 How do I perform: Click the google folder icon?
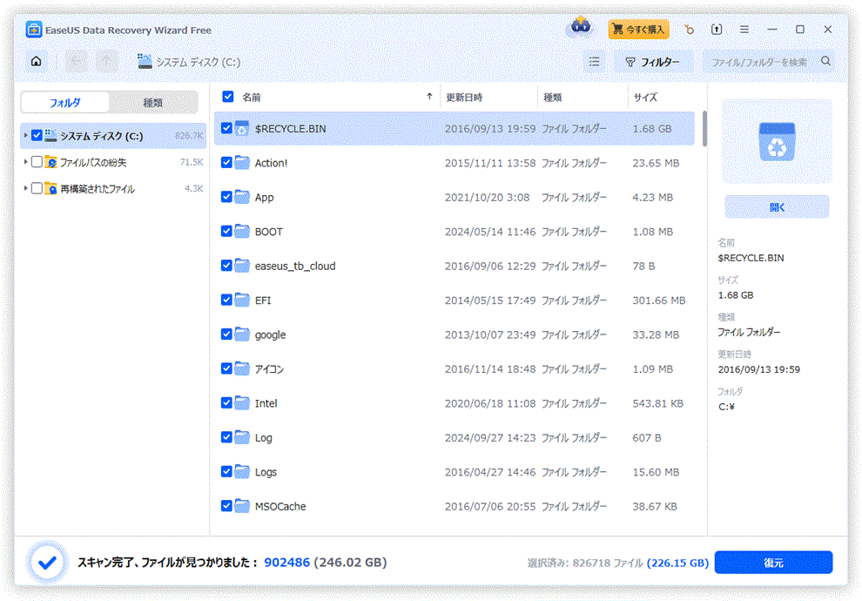242,334
